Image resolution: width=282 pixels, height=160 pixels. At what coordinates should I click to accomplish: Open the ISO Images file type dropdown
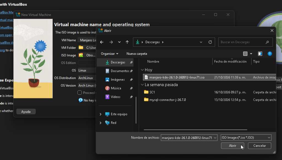(246, 138)
